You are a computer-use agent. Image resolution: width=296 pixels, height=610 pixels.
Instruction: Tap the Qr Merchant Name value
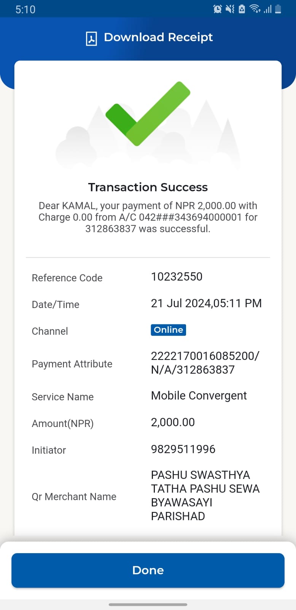tap(205, 495)
